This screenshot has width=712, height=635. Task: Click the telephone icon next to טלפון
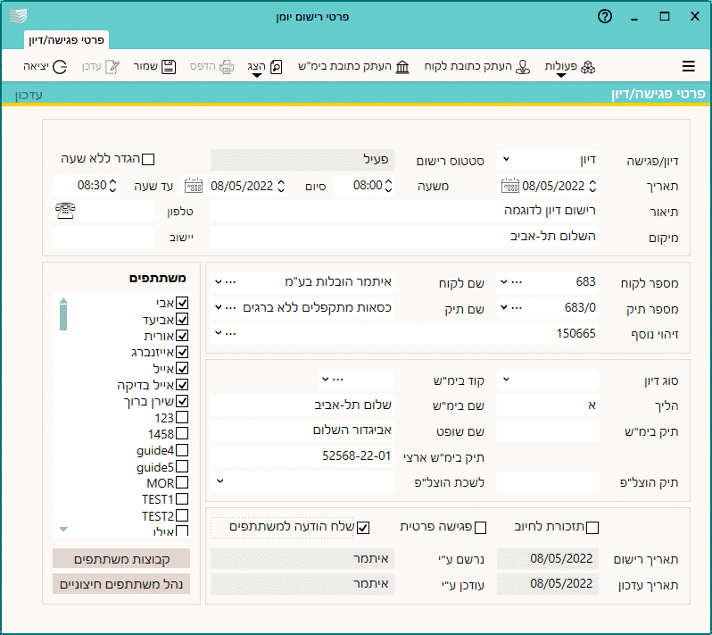[x=65, y=211]
